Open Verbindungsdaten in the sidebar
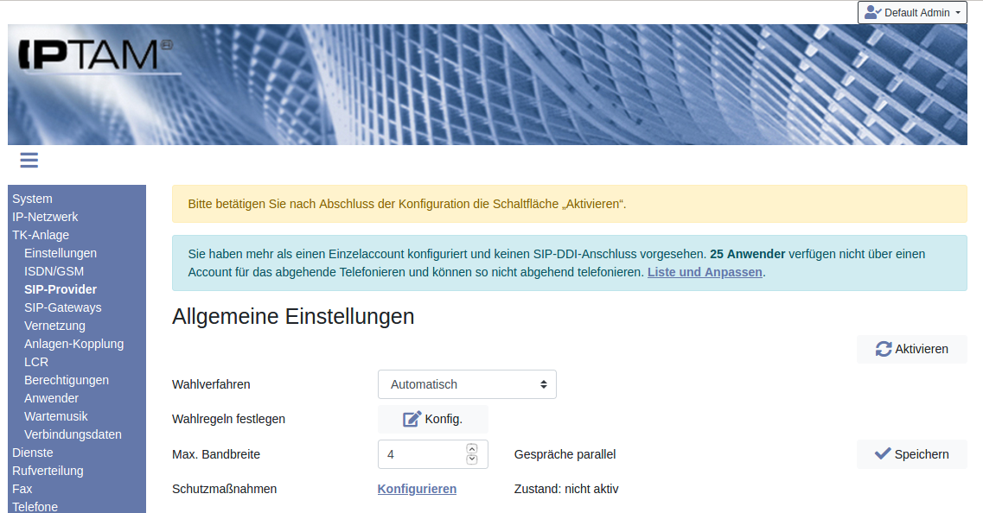 point(73,434)
